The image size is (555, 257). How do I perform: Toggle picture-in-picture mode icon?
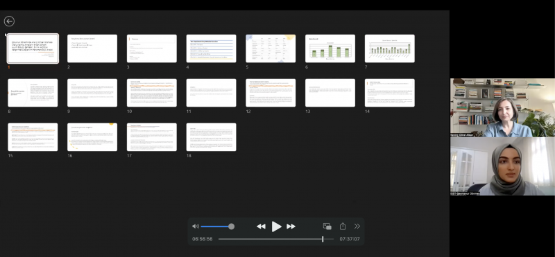pyautogui.click(x=327, y=227)
